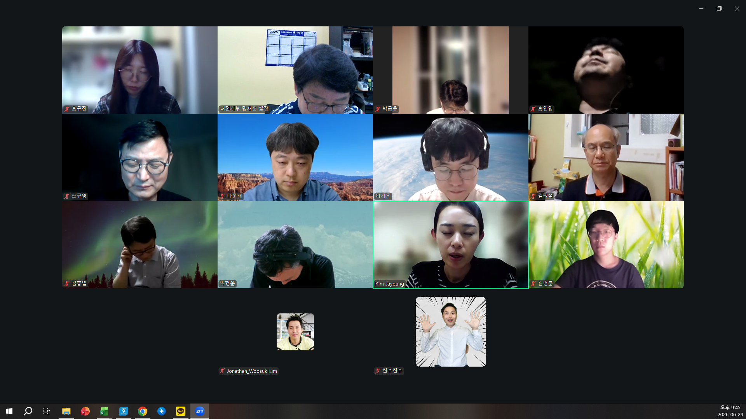Image resolution: width=746 pixels, height=419 pixels.
Task: Click the Windows Start button
Action: 9,411
